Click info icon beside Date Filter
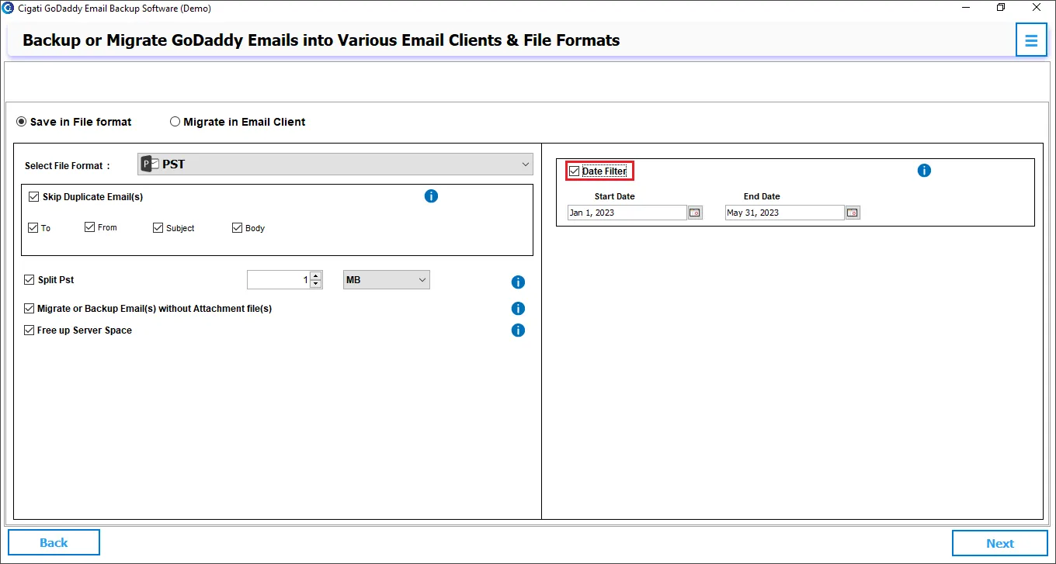The image size is (1056, 564). pyautogui.click(x=924, y=171)
